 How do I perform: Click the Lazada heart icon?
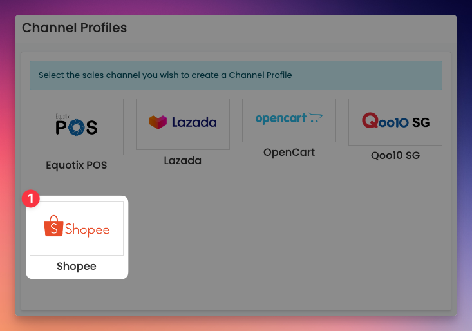coord(158,122)
